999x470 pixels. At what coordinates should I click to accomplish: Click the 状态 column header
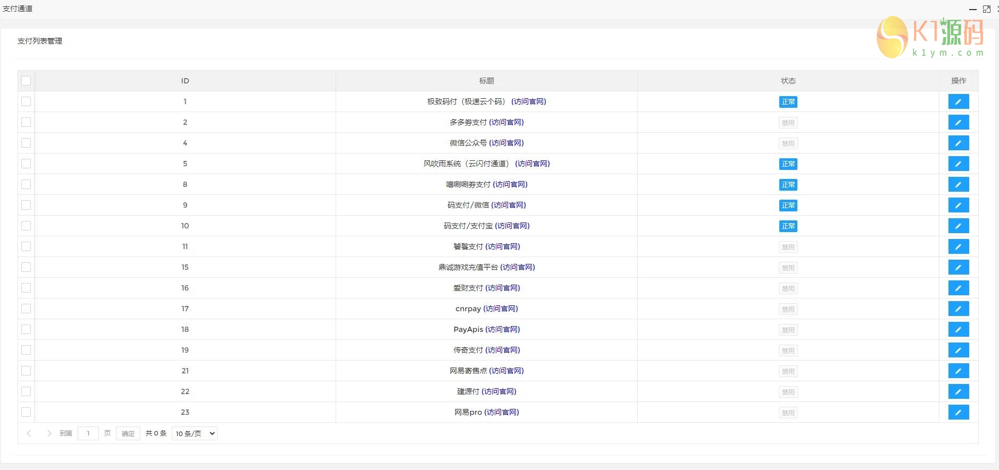click(x=788, y=81)
